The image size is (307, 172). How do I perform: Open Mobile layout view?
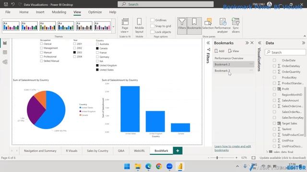coord(139,26)
